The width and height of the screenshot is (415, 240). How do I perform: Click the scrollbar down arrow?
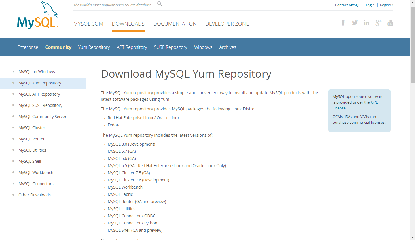pyautogui.click(x=413, y=237)
